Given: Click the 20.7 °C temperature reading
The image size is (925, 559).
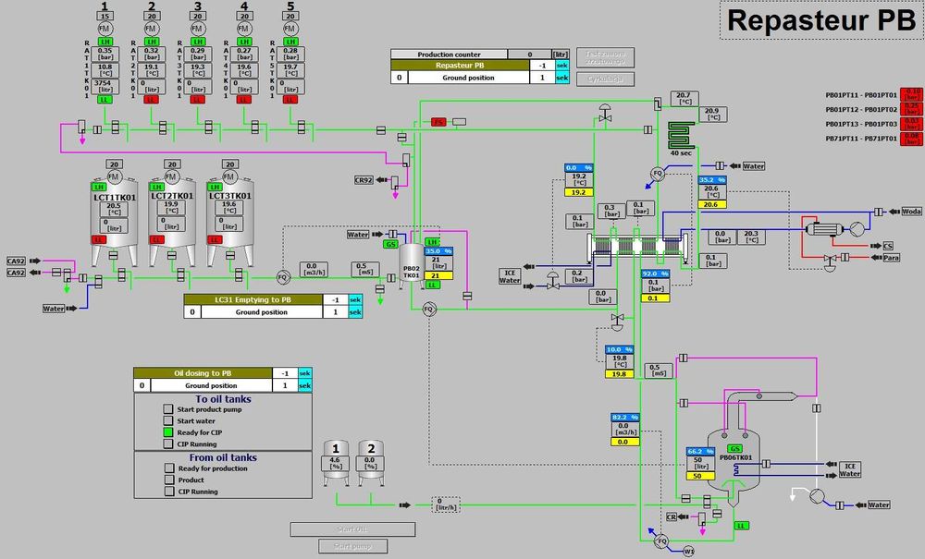Looking at the screenshot, I should coord(684,98).
